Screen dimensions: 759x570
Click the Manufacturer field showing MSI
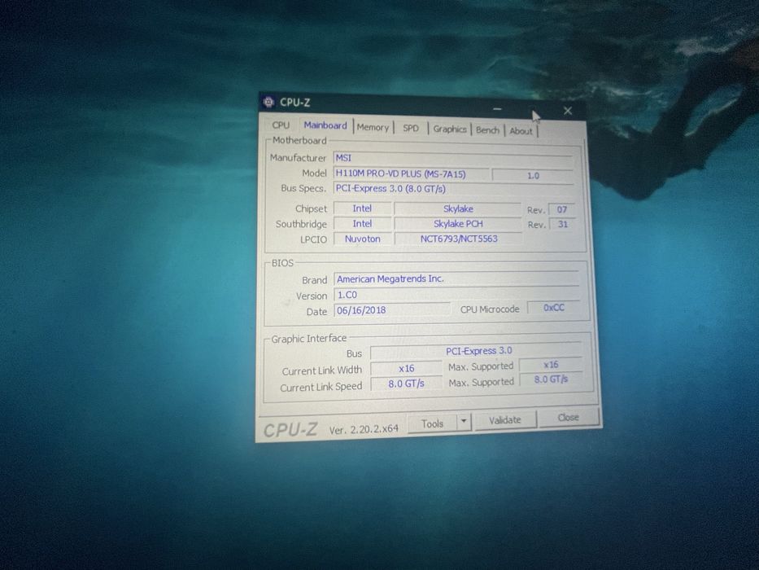tap(453, 160)
